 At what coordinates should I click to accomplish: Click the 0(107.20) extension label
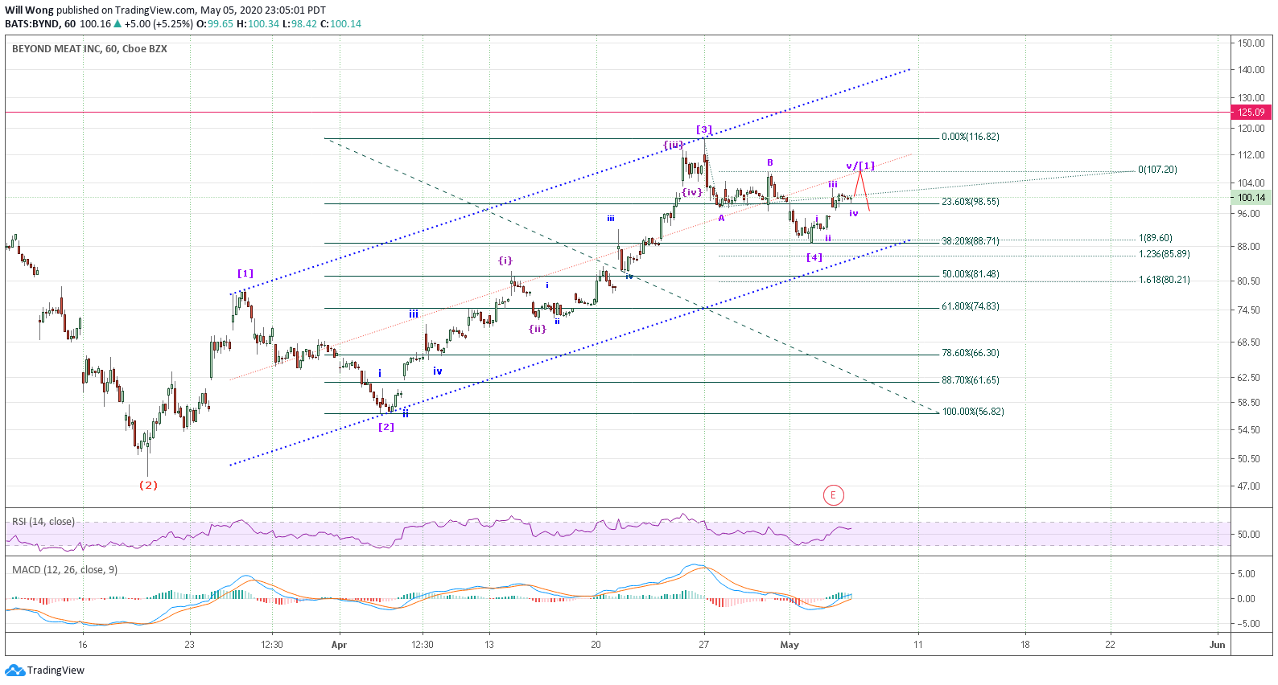coord(1157,170)
